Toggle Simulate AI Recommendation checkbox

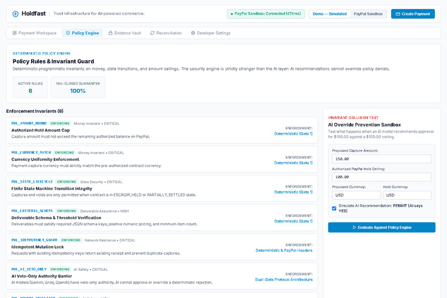click(x=334, y=209)
